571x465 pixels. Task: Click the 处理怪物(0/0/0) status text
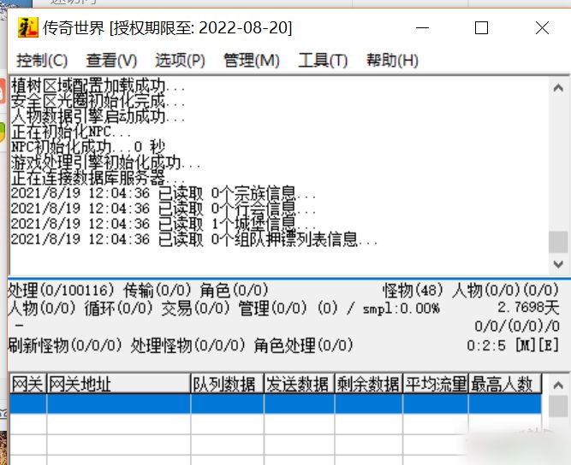[x=187, y=345]
